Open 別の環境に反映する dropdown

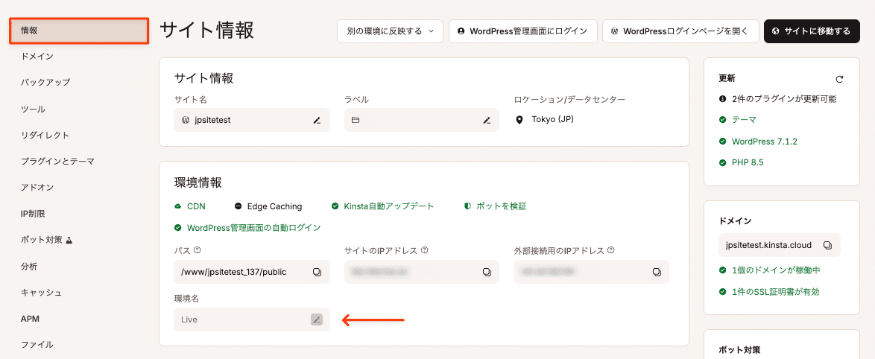tap(390, 31)
